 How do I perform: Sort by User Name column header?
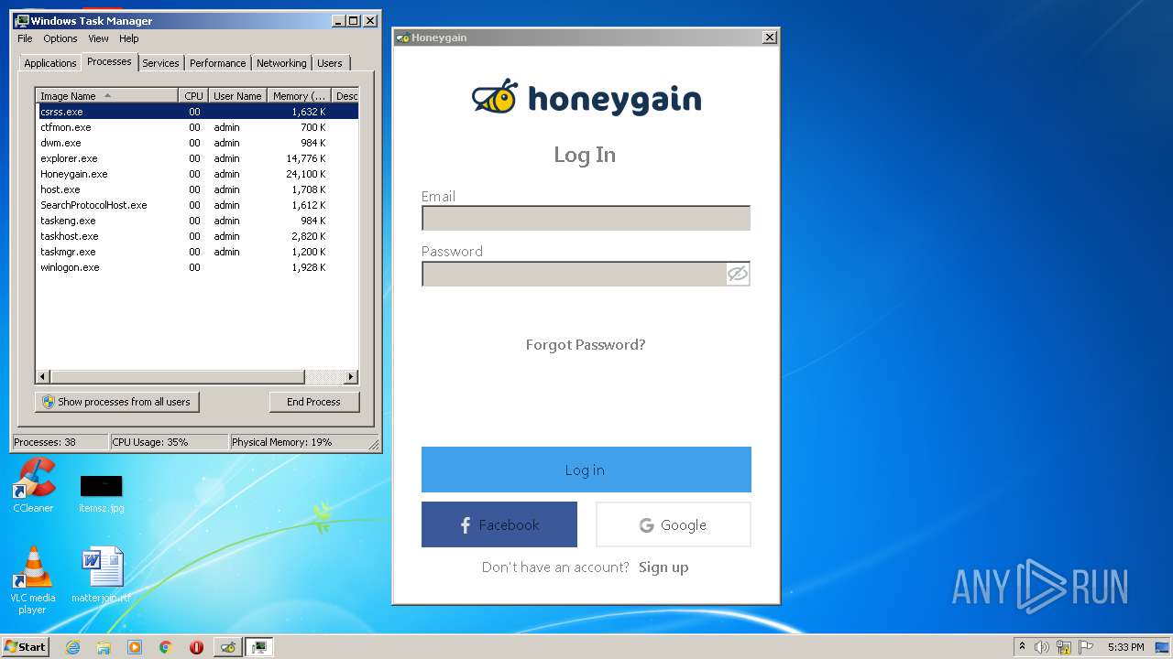(x=237, y=96)
